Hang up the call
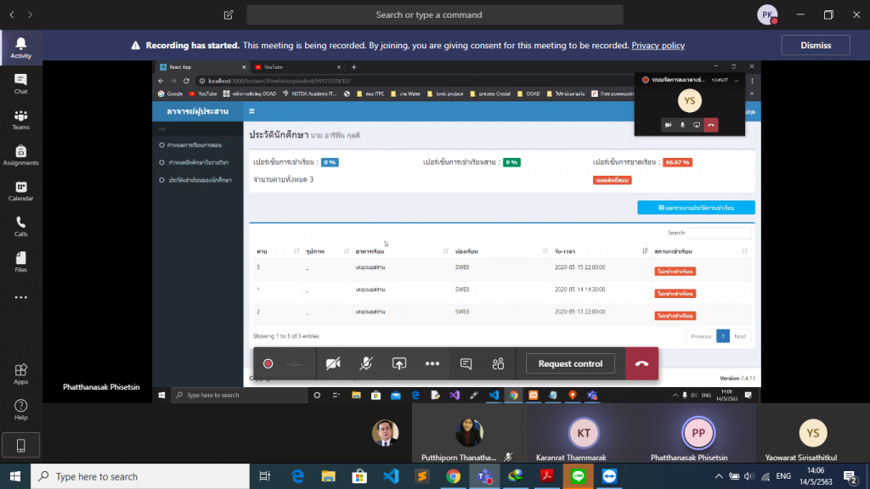This screenshot has height=489, width=870. (x=641, y=363)
